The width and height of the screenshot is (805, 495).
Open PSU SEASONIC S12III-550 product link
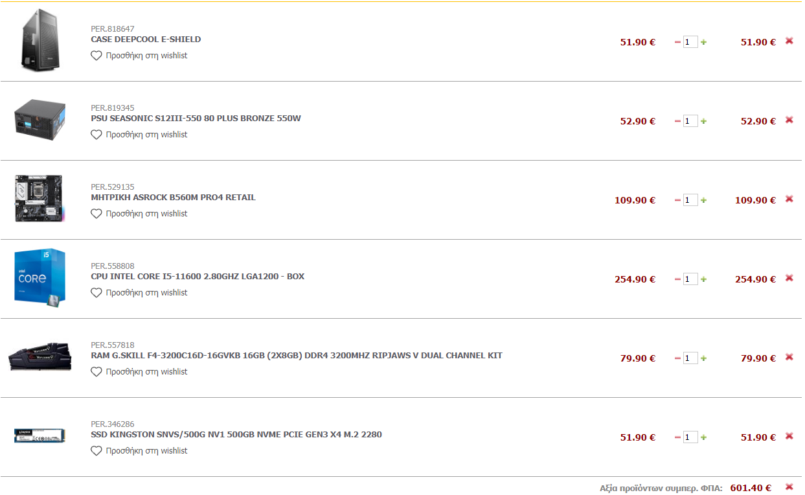click(196, 119)
